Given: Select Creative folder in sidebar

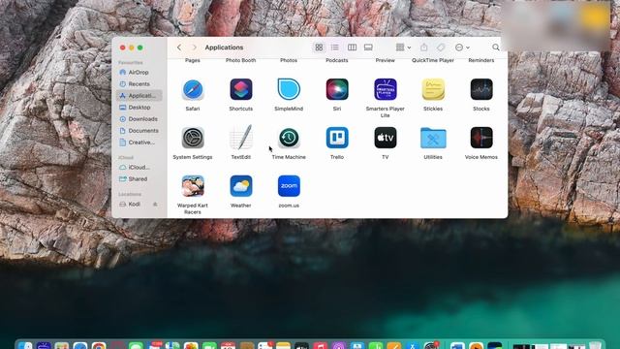Looking at the screenshot, I should [x=139, y=143].
